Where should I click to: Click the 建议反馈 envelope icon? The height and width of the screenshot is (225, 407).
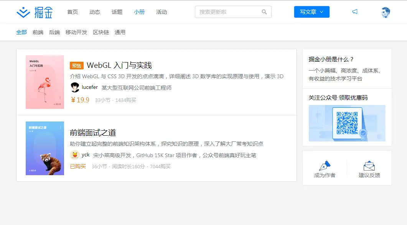369,166
